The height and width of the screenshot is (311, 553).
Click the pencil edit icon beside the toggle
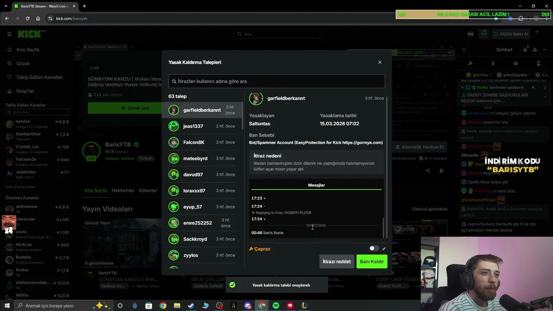pyautogui.click(x=384, y=249)
